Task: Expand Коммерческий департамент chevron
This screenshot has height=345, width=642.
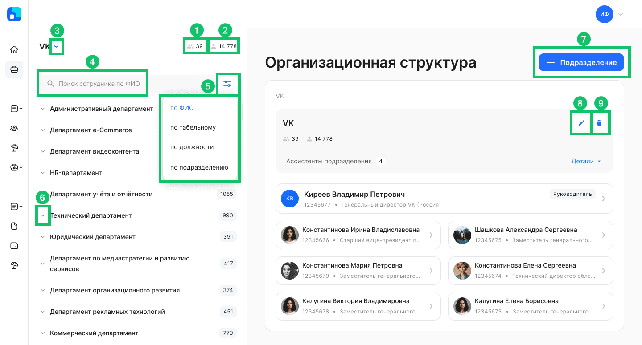Action: [43, 333]
